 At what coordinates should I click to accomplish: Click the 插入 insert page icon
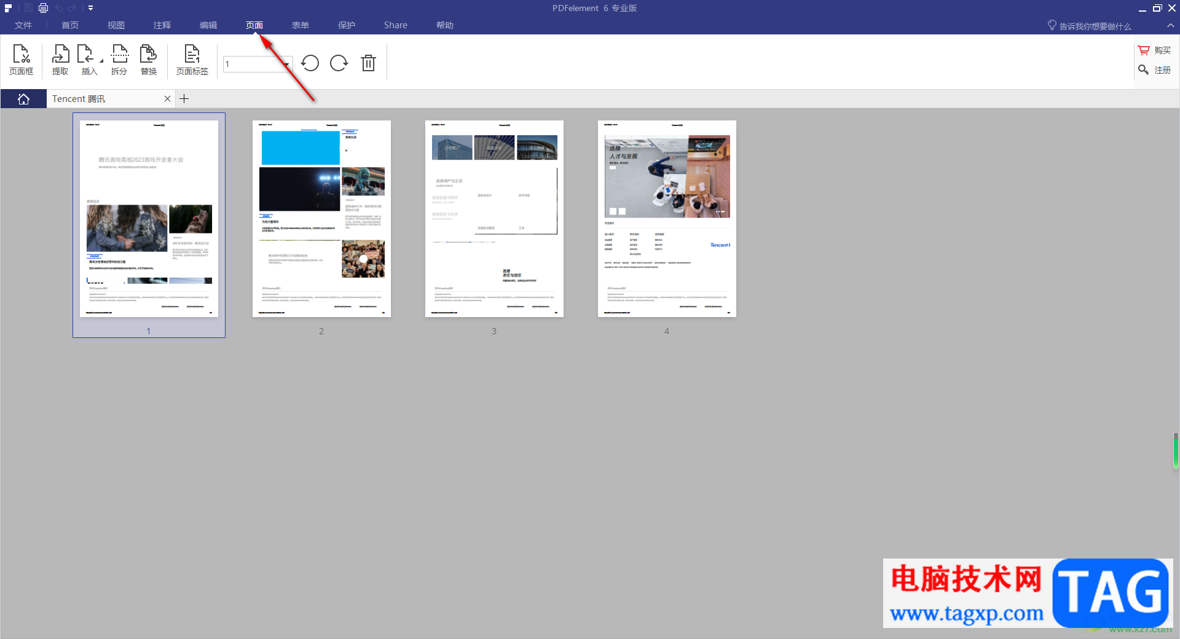pyautogui.click(x=87, y=60)
